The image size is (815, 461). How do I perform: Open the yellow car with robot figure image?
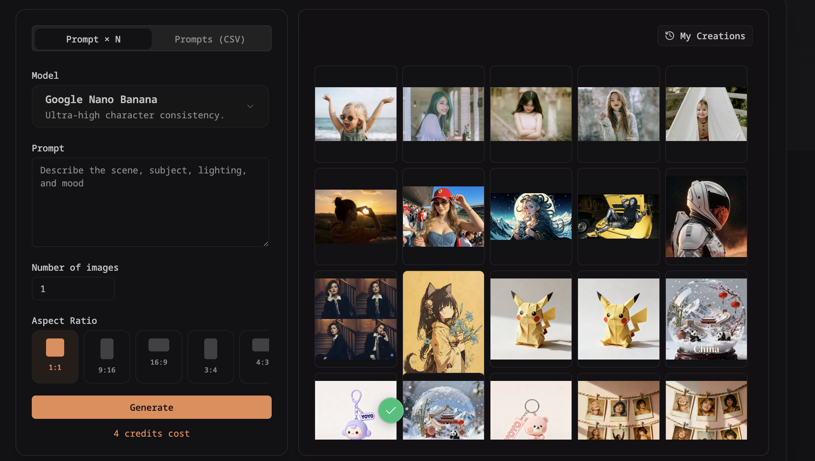click(619, 217)
